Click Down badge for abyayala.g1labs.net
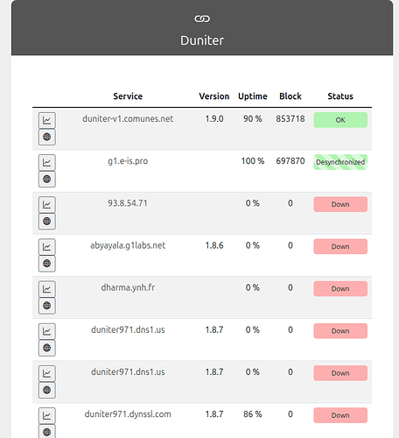Screen dimensions: 399x438 pyautogui.click(x=340, y=246)
